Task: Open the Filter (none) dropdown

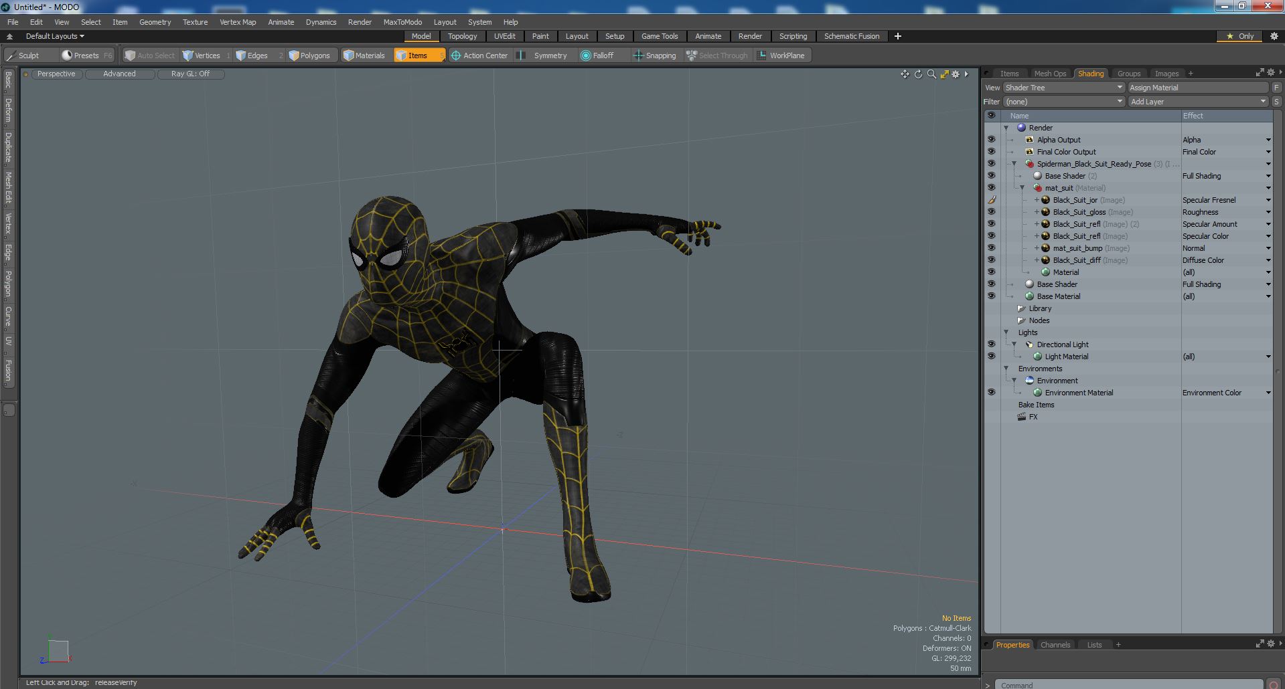Action: (1063, 102)
